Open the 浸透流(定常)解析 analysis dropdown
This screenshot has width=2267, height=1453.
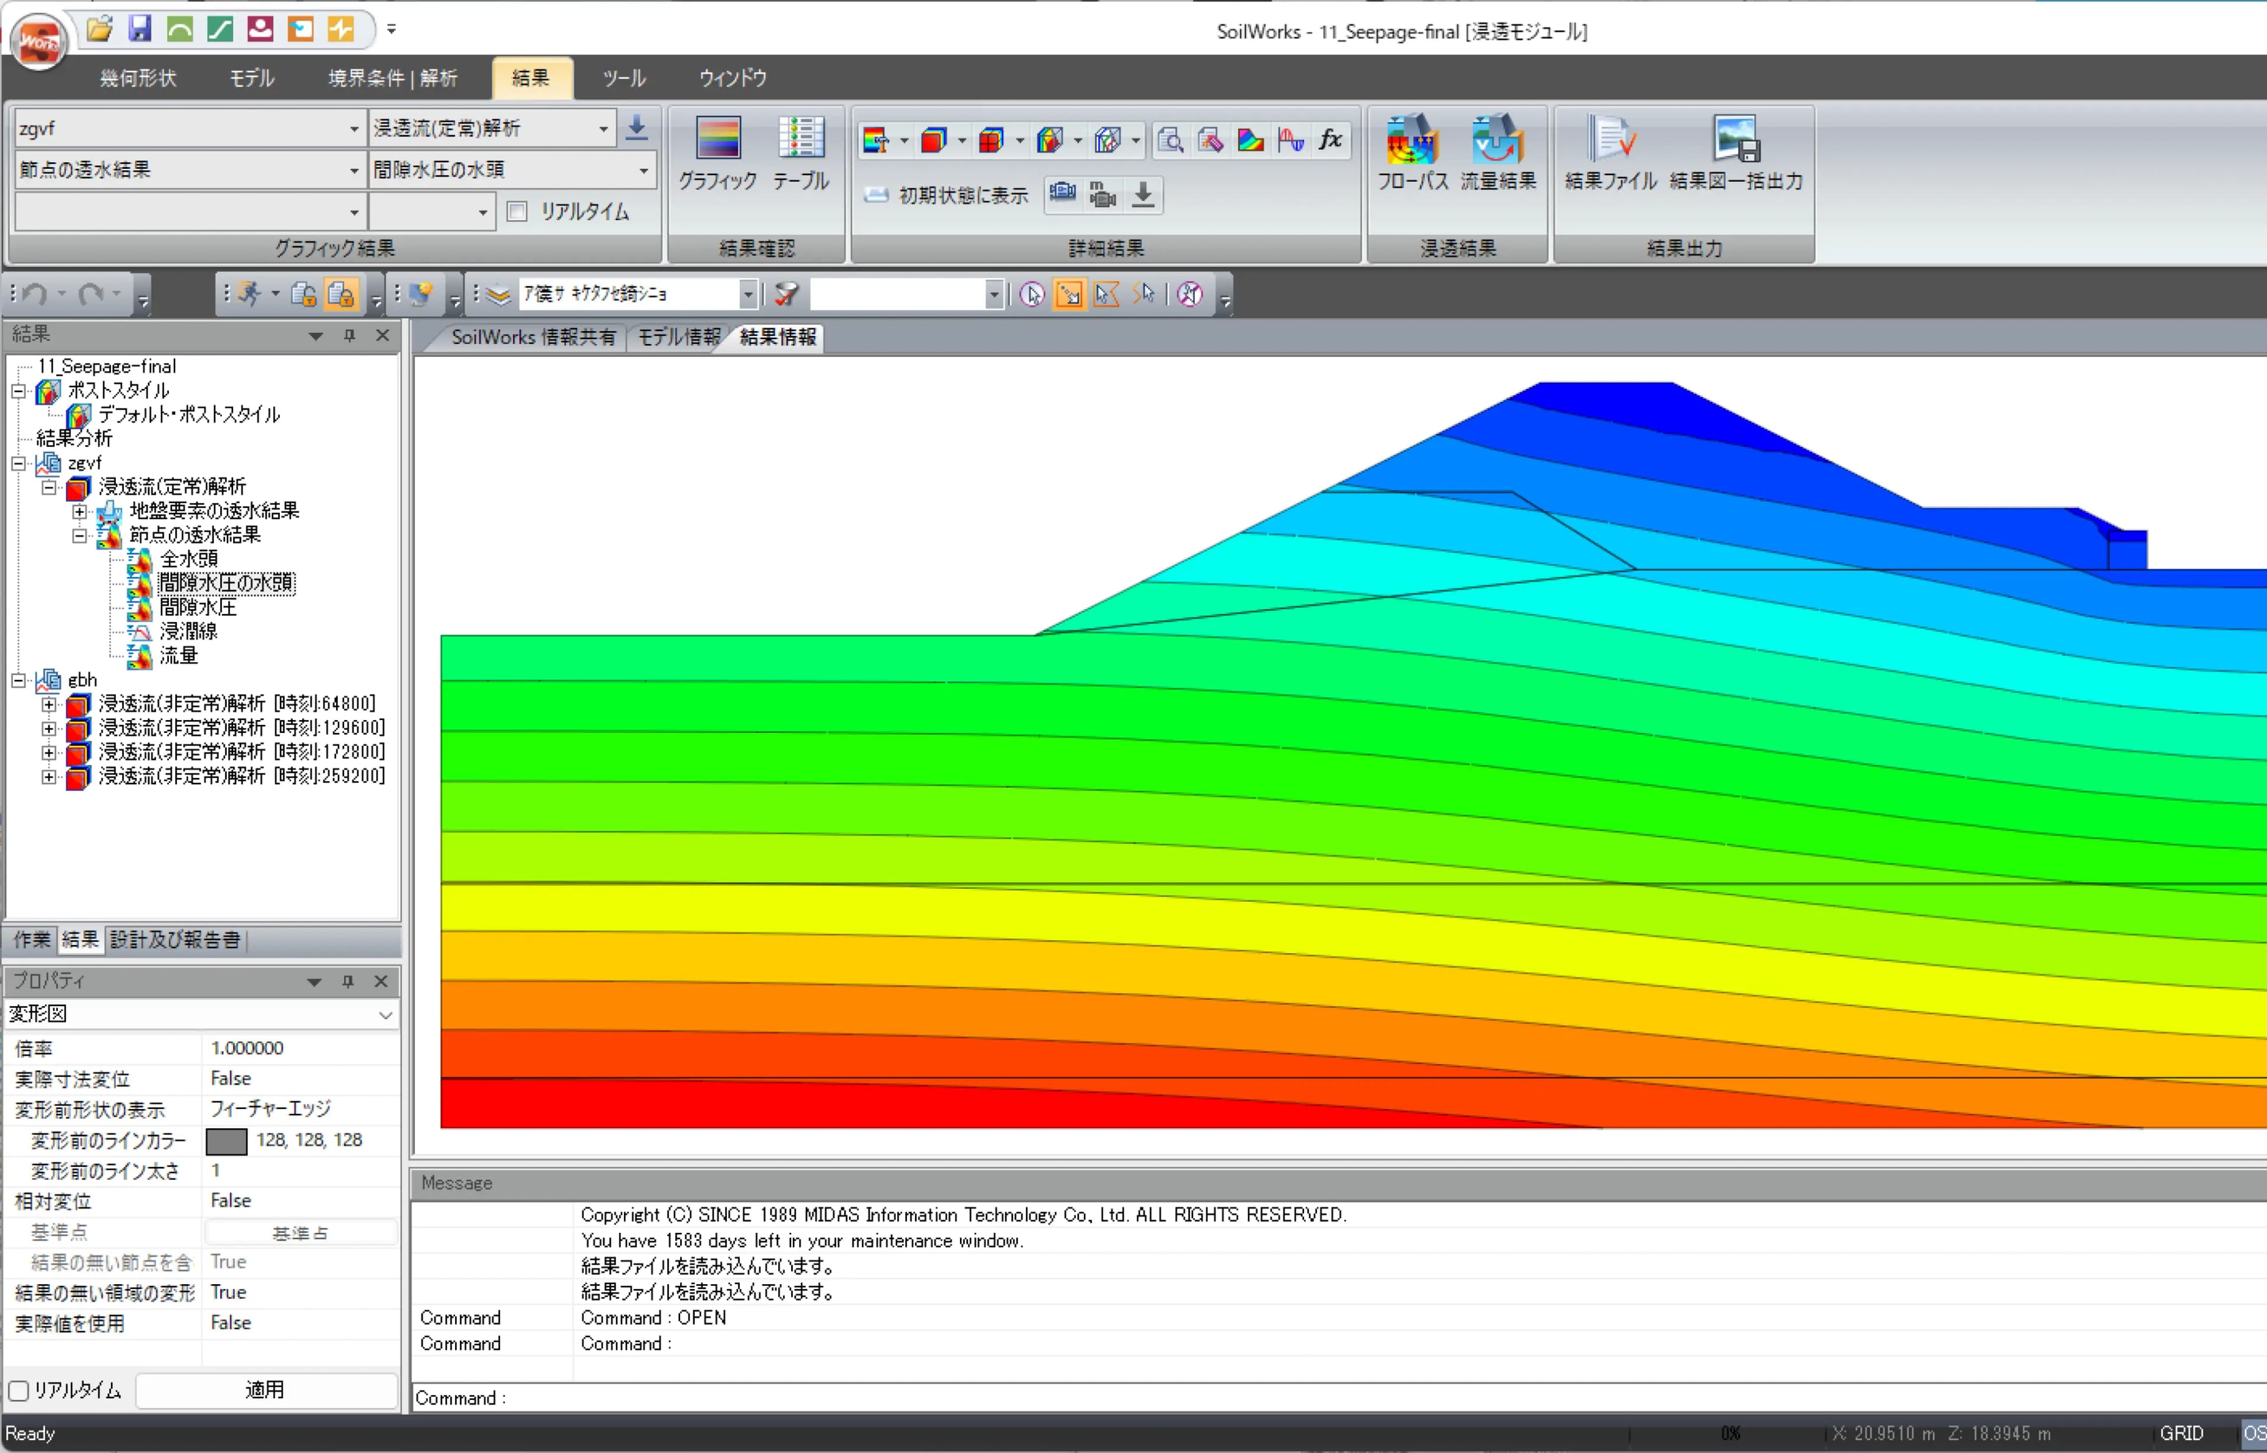click(603, 128)
